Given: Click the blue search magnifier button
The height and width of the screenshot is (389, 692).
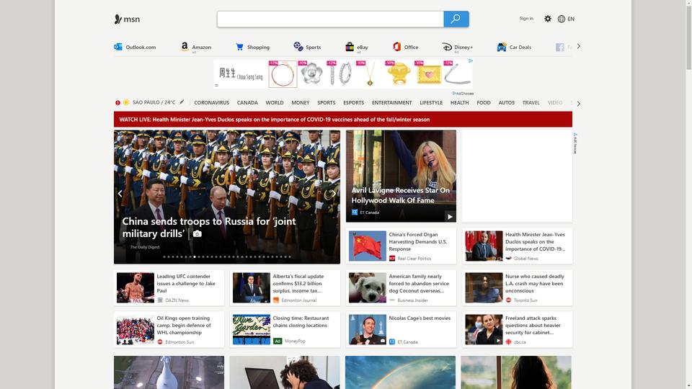Looking at the screenshot, I should (x=456, y=19).
